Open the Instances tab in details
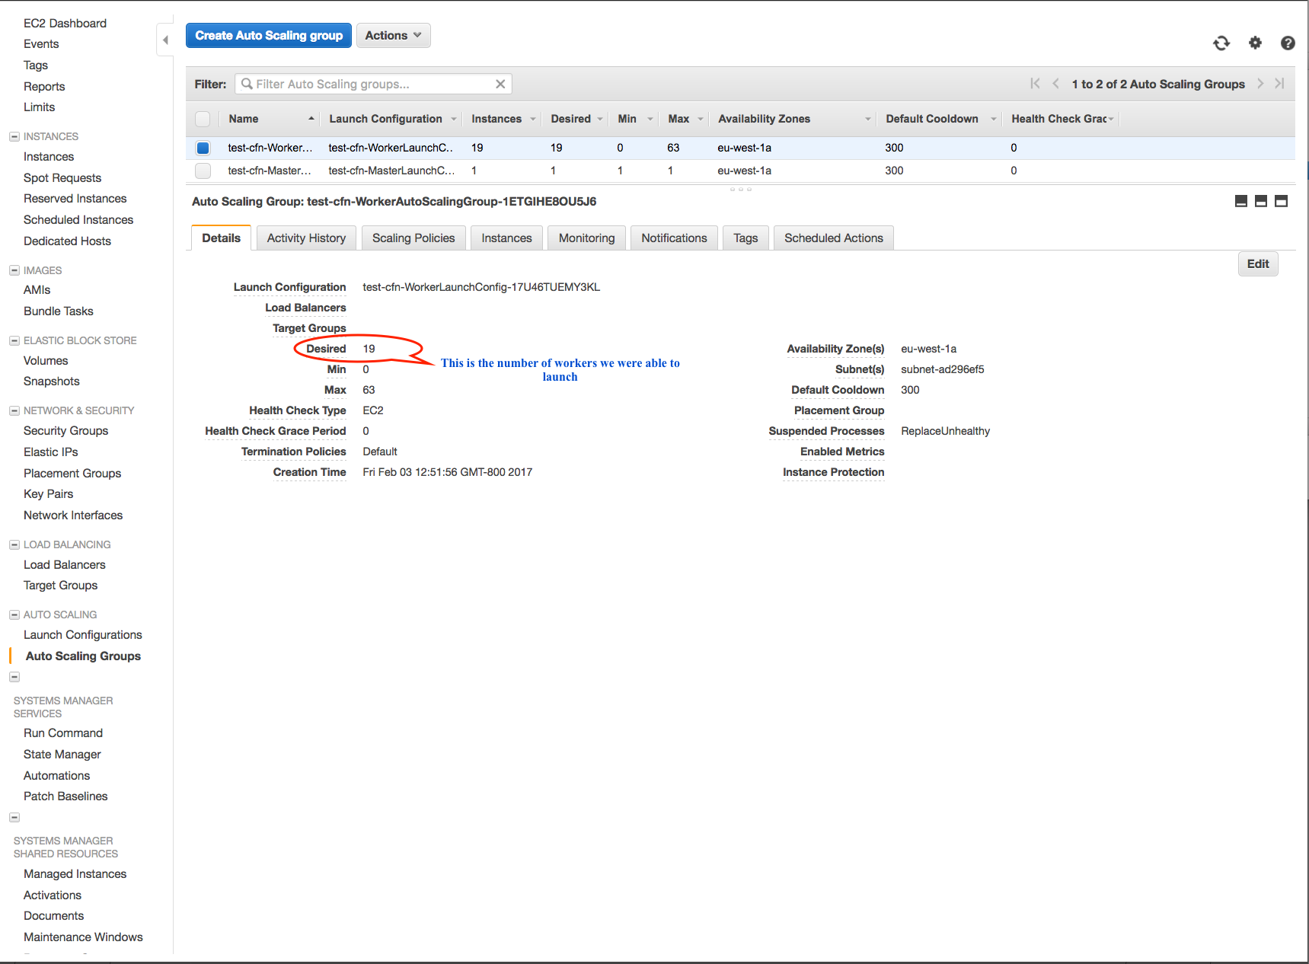Image resolution: width=1309 pixels, height=964 pixels. [x=506, y=238]
